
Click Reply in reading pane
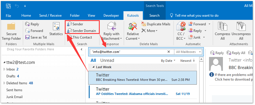click(217, 53)
